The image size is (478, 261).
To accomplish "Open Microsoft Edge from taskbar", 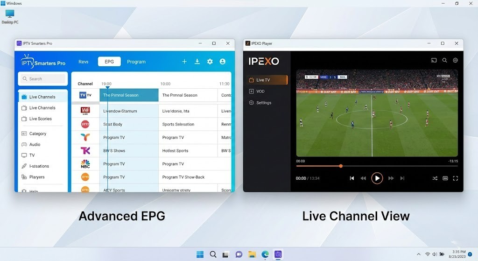I will pyautogui.click(x=265, y=254).
